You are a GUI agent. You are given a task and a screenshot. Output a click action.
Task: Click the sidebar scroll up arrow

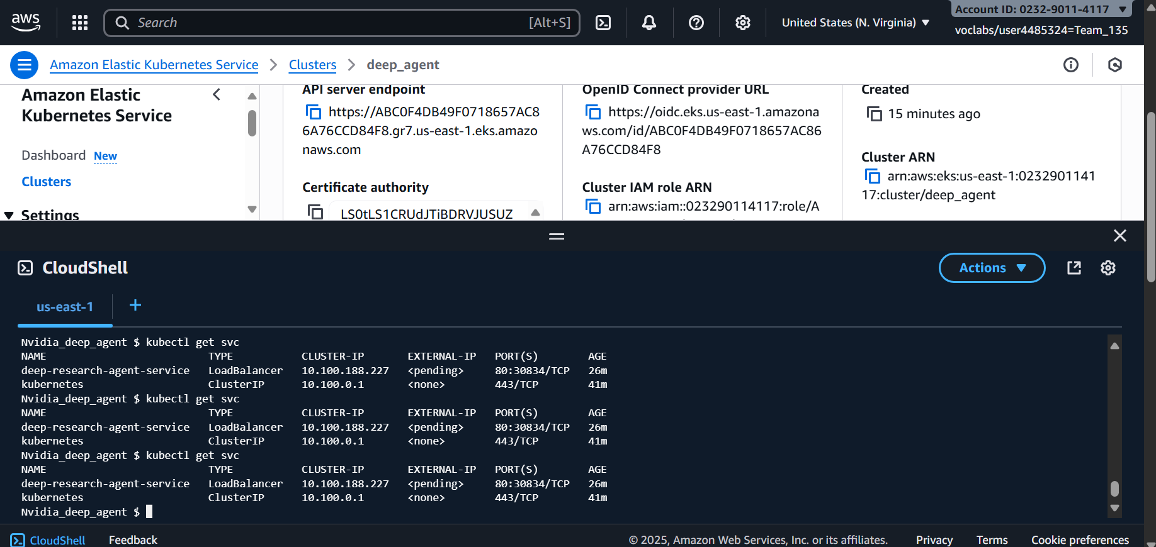(252, 96)
